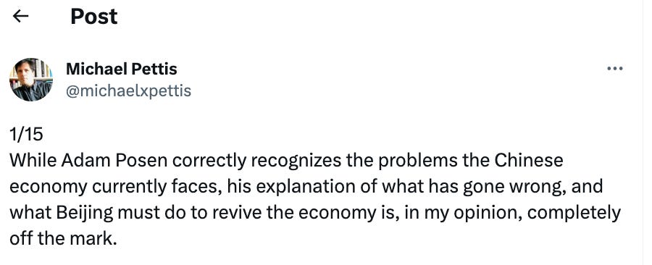Click the phrase off the mark
652x265 pixels.
(63, 239)
